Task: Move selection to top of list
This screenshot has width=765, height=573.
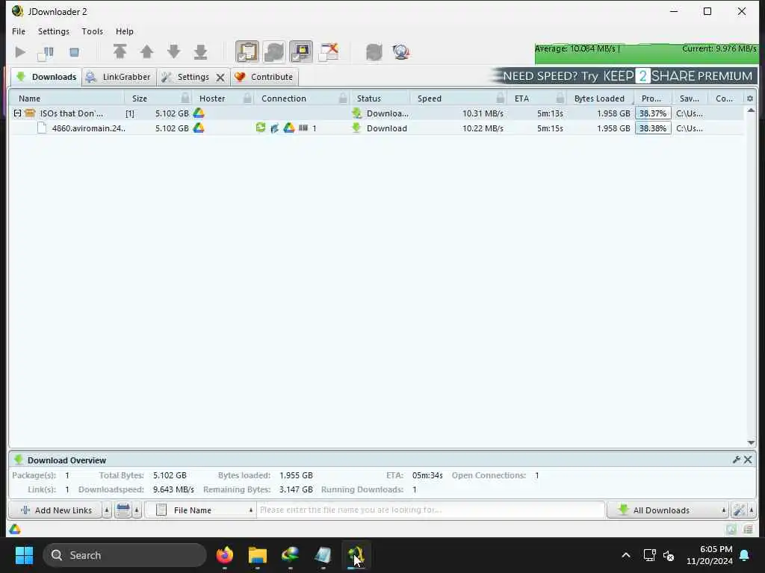Action: (x=120, y=52)
